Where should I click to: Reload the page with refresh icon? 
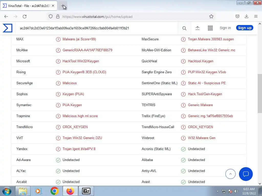[x=25, y=17]
